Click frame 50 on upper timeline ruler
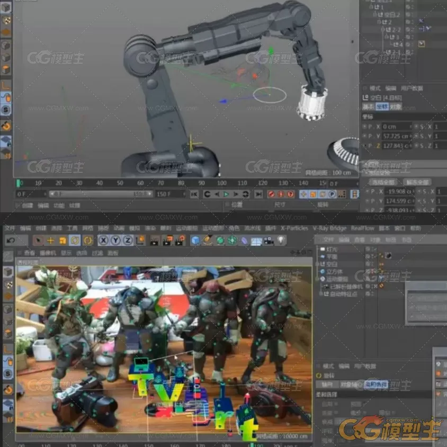 tap(120, 183)
